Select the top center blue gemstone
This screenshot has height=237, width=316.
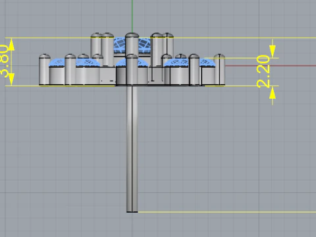click(x=132, y=45)
